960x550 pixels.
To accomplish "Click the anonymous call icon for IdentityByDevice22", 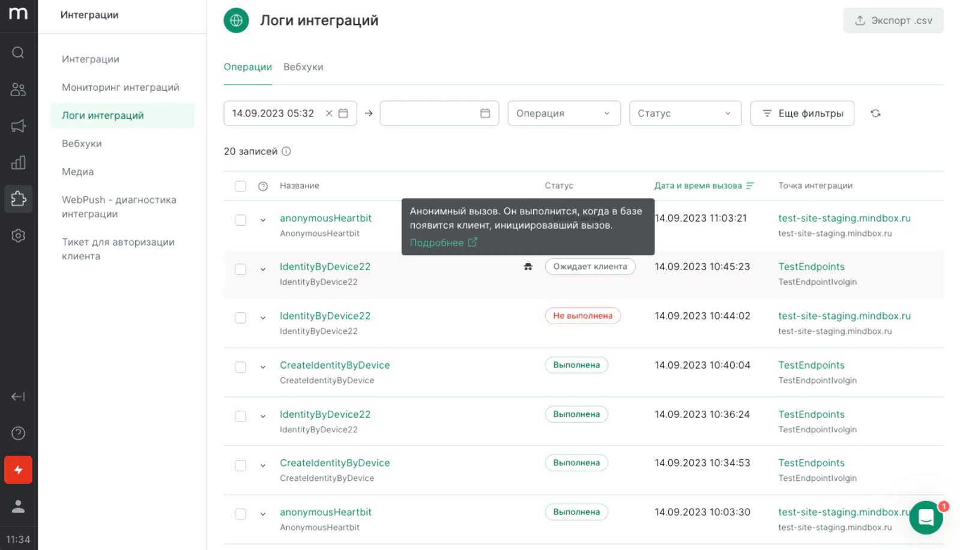I will [528, 267].
